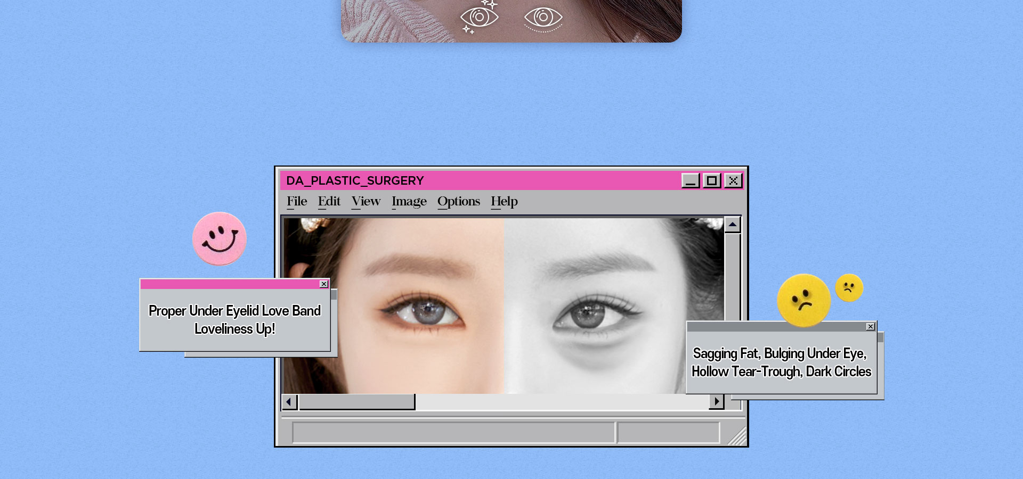Open the Help menu
Image resolution: width=1023 pixels, height=479 pixels.
[x=504, y=202]
